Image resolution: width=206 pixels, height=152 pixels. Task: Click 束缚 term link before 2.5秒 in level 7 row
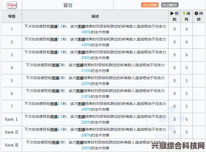pos(54,104)
